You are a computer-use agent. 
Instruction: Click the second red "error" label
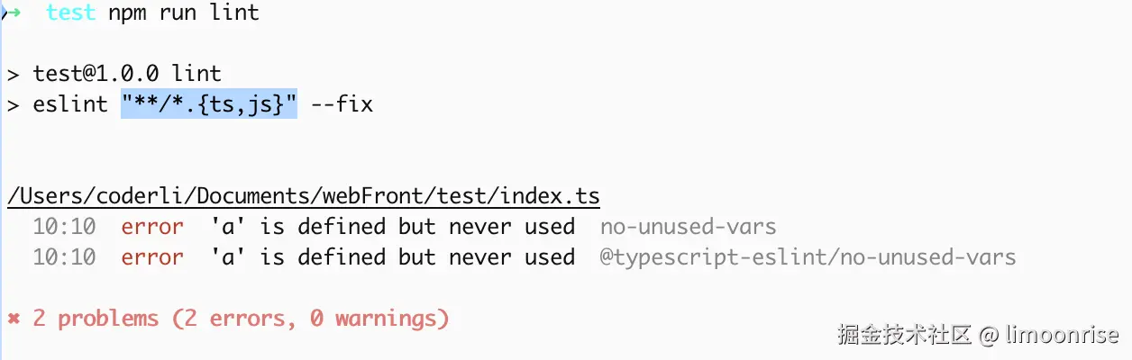pos(152,257)
